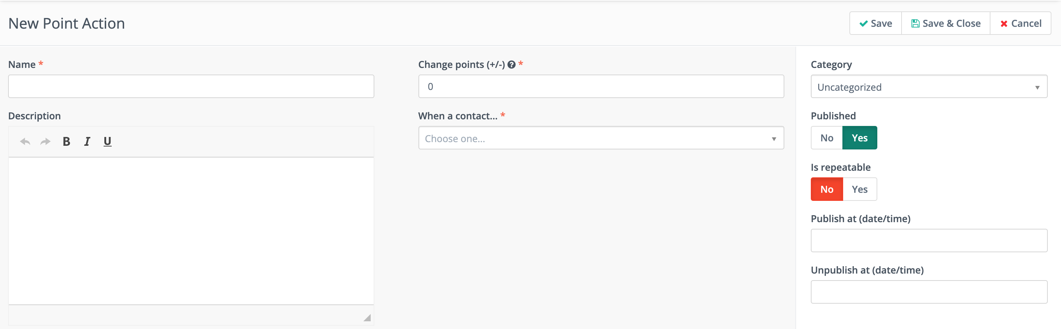1061x329 pixels.
Task: Click the checkmark icon on the Save button
Action: point(864,23)
